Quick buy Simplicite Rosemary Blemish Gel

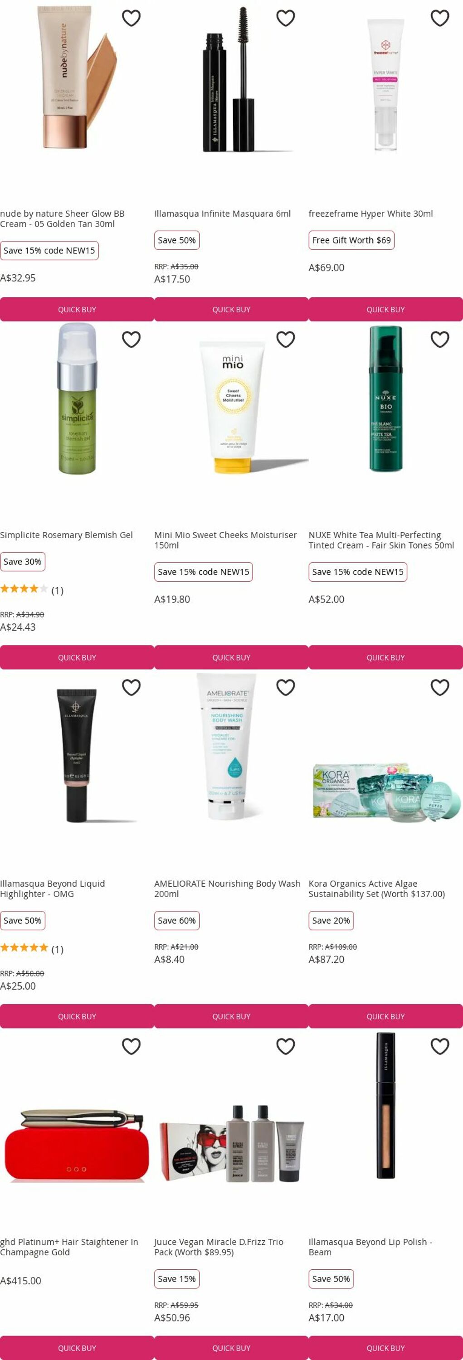[x=77, y=657]
